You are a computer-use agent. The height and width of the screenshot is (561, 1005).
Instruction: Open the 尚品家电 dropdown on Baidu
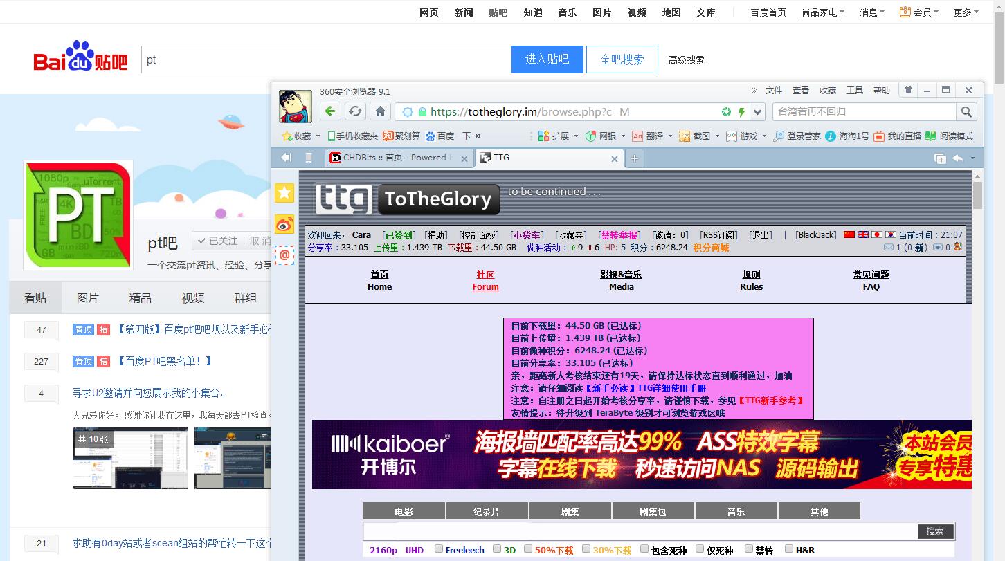pyautogui.click(x=822, y=12)
